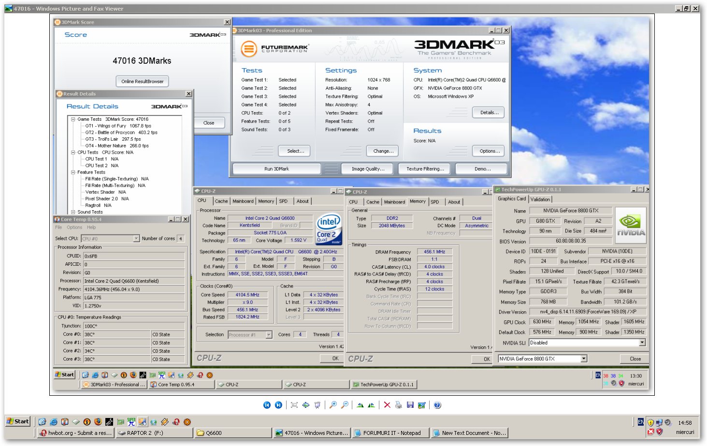Image resolution: width=707 pixels, height=446 pixels.
Task: Open the NVIDIA SLI dropdown in GPU-Z
Action: pyautogui.click(x=642, y=343)
